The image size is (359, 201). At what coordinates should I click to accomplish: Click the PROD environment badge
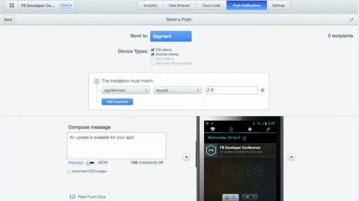pyautogui.click(x=65, y=5)
